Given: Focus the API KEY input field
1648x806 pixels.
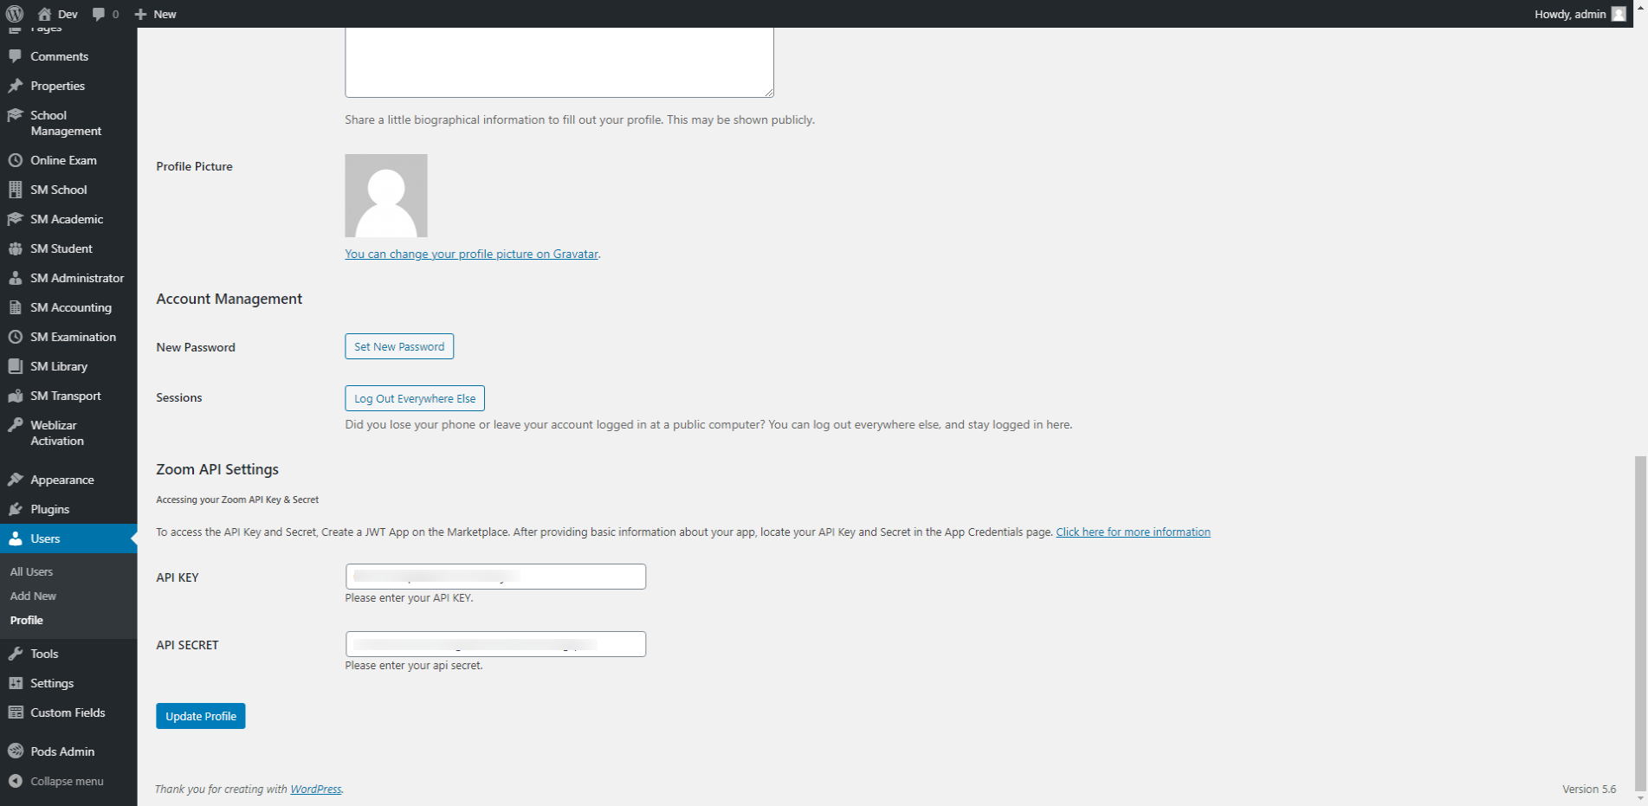Looking at the screenshot, I should tap(495, 577).
